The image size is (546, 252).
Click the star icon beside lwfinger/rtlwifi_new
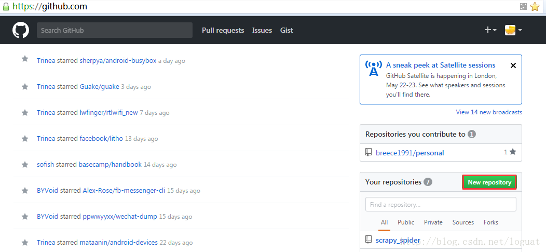(x=25, y=113)
